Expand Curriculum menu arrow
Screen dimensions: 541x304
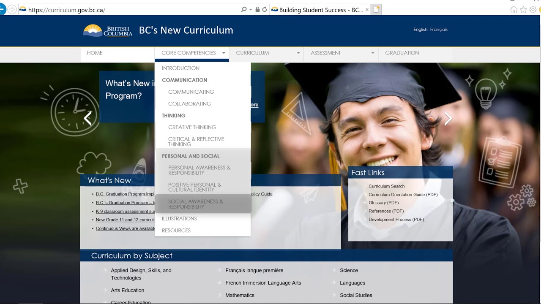(298, 53)
